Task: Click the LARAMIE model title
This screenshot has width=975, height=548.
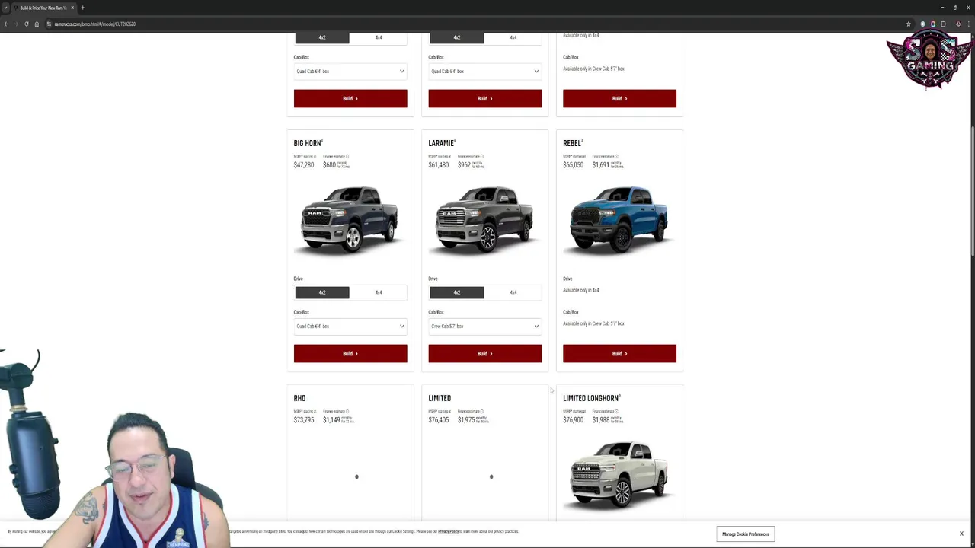Action: (442, 143)
